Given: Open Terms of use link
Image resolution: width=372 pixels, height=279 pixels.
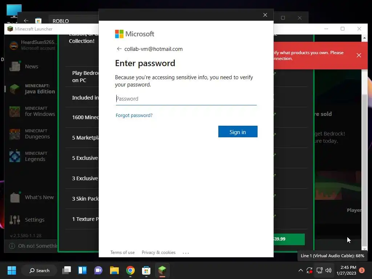Looking at the screenshot, I should pyautogui.click(x=122, y=252).
